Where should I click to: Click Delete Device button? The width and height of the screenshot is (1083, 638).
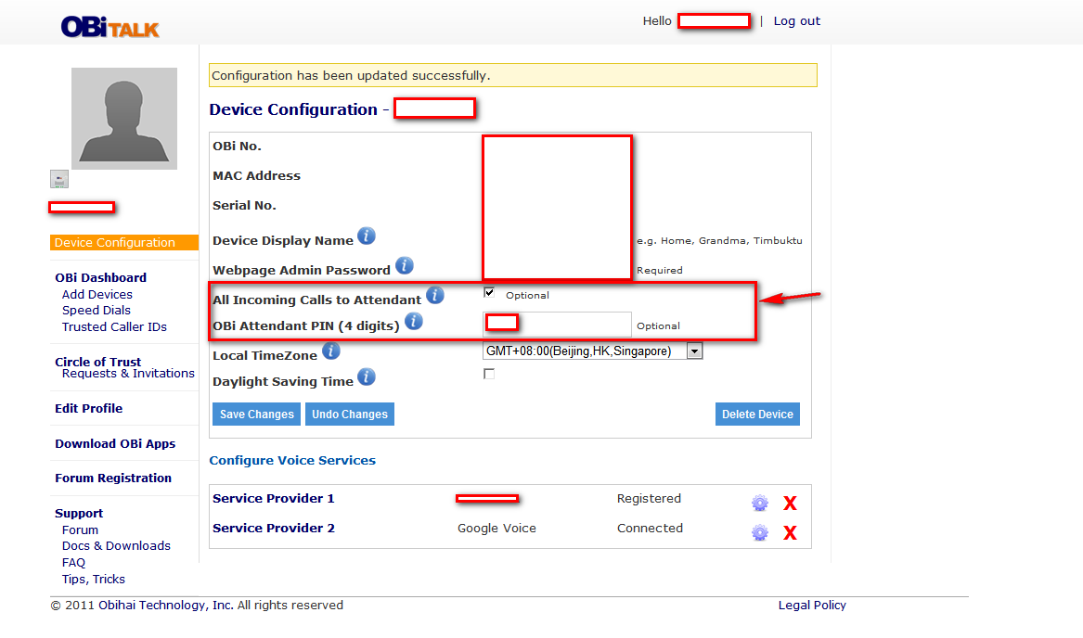point(757,415)
